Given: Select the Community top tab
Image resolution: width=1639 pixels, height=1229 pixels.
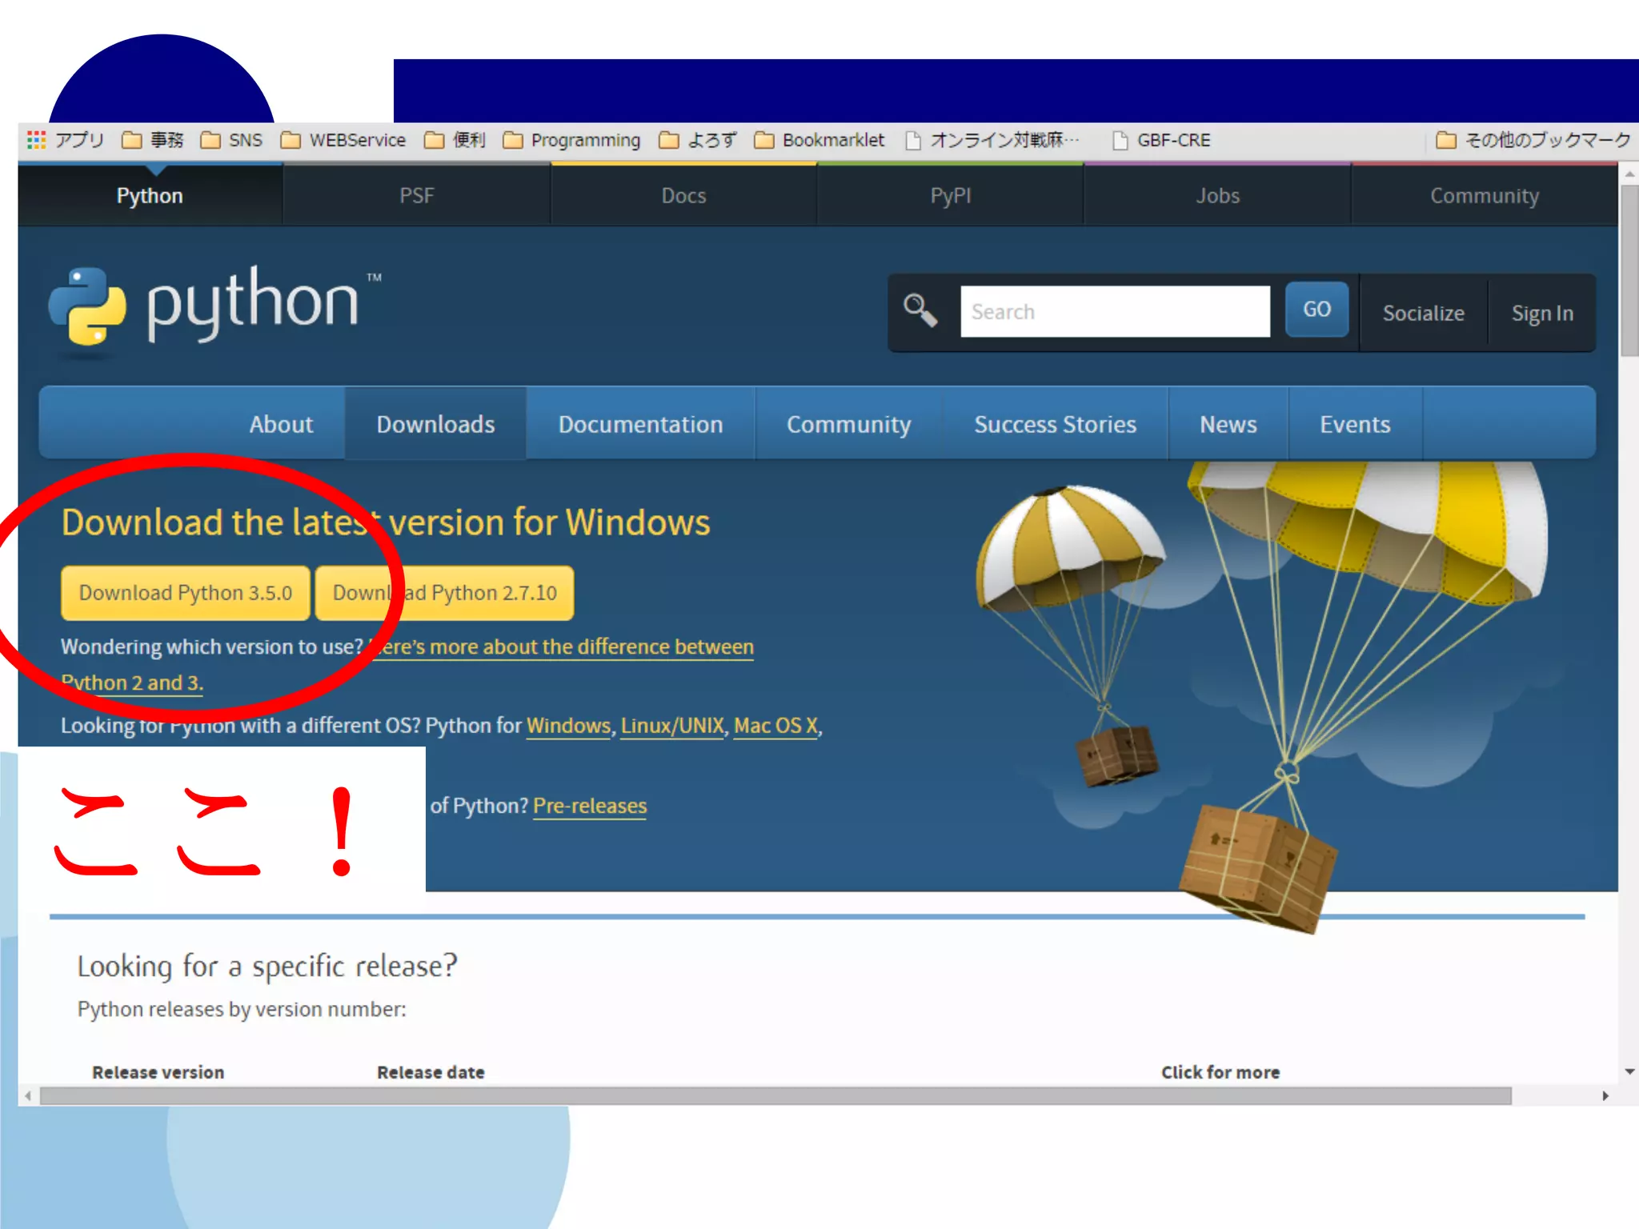Looking at the screenshot, I should [1485, 195].
